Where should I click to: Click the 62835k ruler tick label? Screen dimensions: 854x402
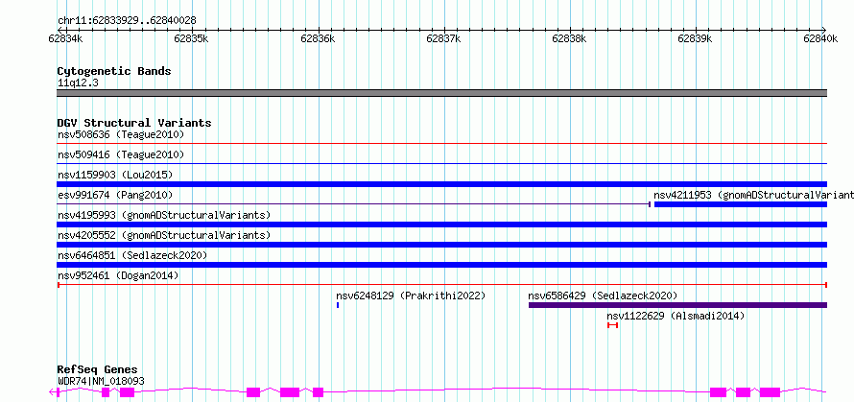click(191, 38)
